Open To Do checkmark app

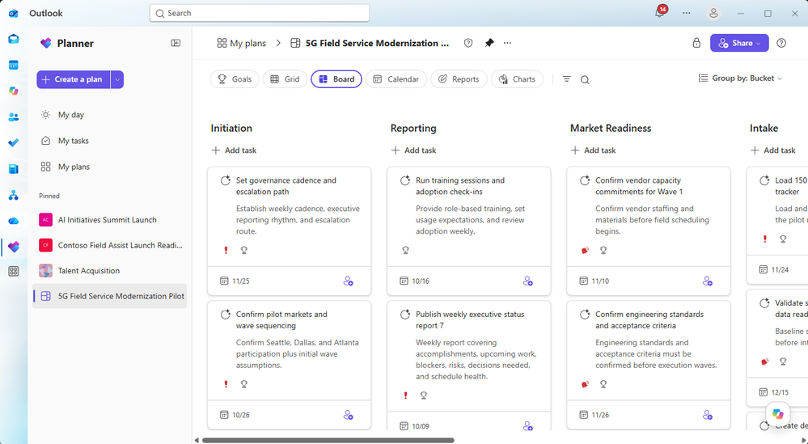[x=14, y=142]
